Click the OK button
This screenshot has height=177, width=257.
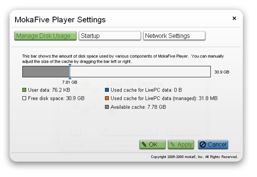pos(152,144)
